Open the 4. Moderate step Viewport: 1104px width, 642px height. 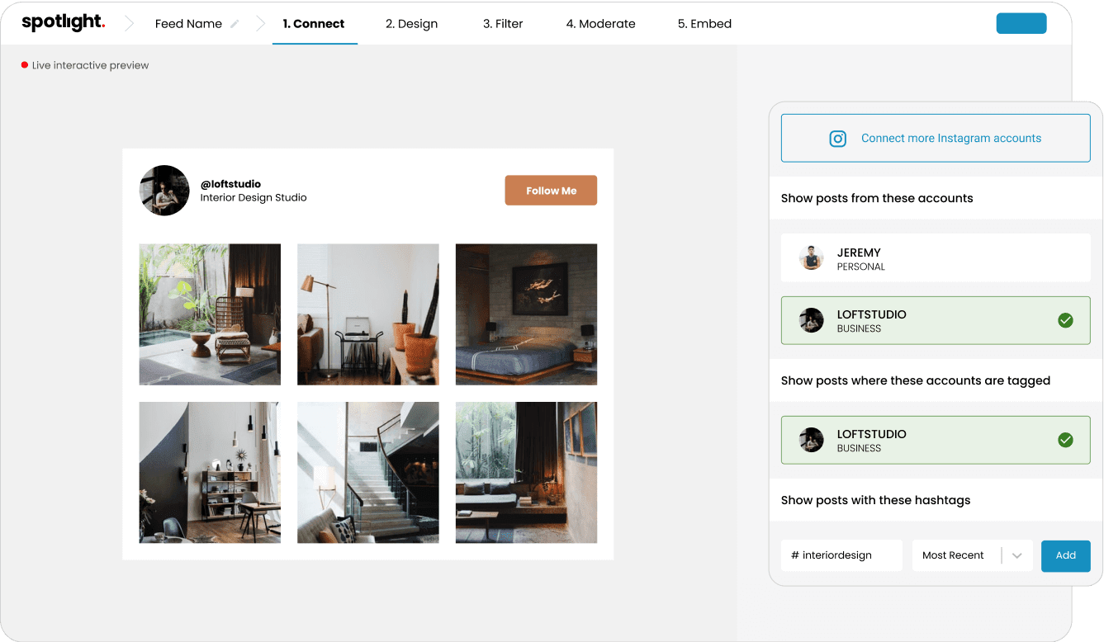tap(600, 23)
